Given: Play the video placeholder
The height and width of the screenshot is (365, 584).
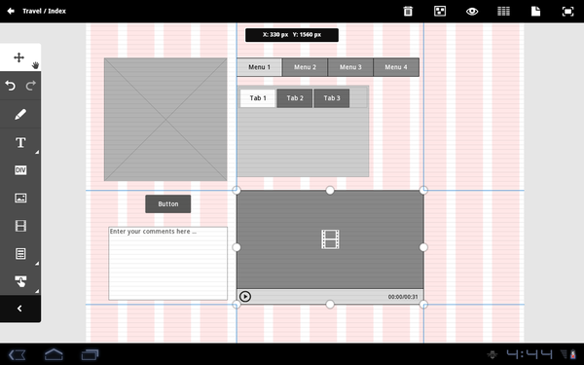Looking at the screenshot, I should coord(245,297).
